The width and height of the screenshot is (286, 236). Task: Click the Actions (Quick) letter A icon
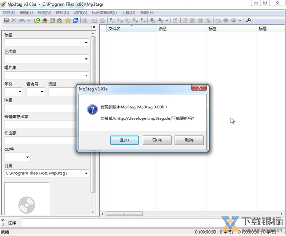tap(160, 20)
